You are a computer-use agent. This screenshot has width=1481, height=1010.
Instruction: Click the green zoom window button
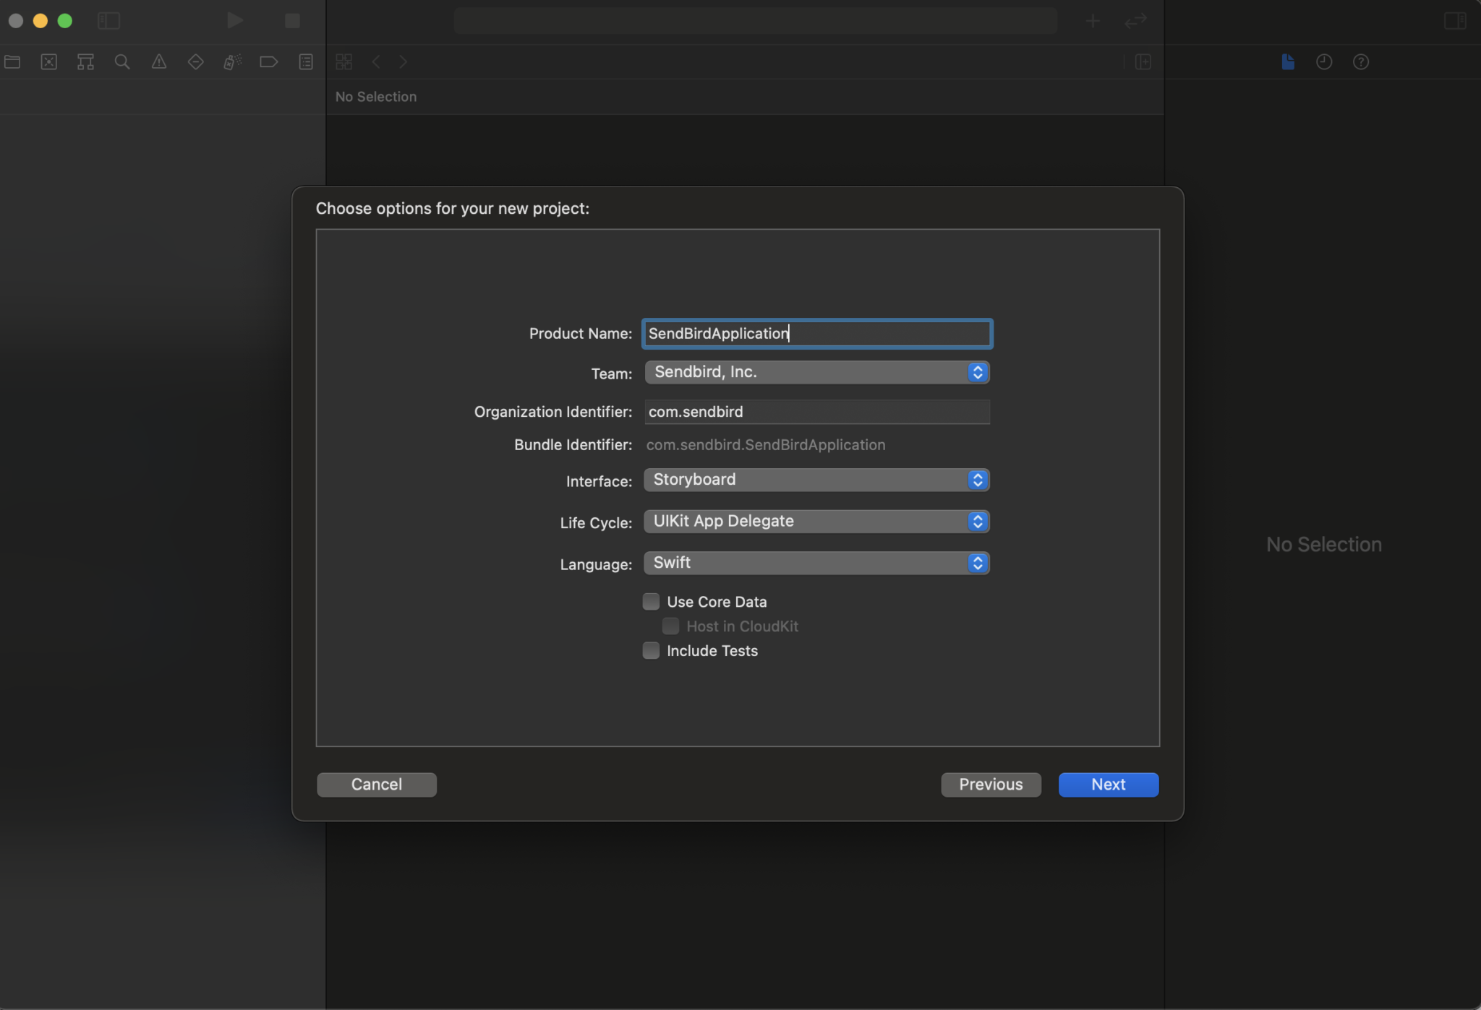pyautogui.click(x=65, y=21)
